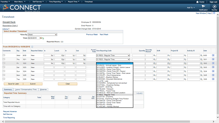Screen dimensions: 219x123
Task: Switch to the Leave / Compensatory Time tab
Action: [26, 90]
